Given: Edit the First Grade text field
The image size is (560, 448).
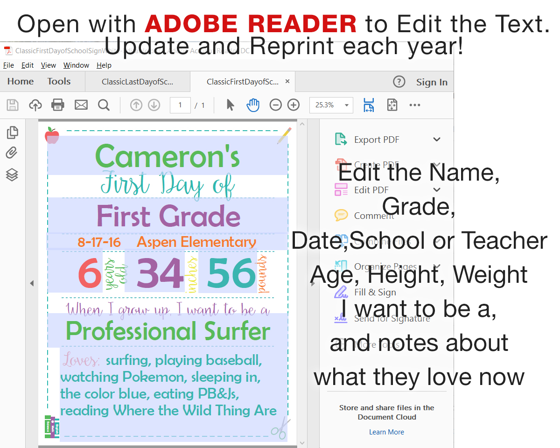Looking at the screenshot, I should point(168,216).
